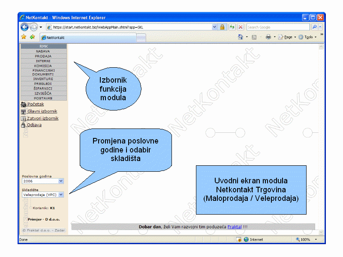Log out via the Odjava link
343x257 pixels.
(x=34, y=125)
